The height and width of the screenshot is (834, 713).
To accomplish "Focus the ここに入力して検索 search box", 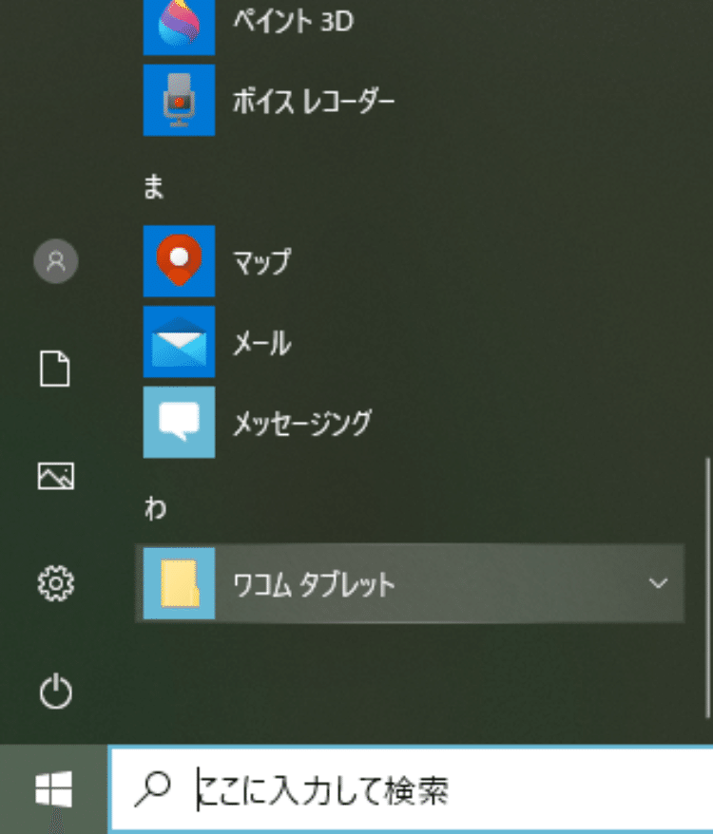I will [x=411, y=789].
